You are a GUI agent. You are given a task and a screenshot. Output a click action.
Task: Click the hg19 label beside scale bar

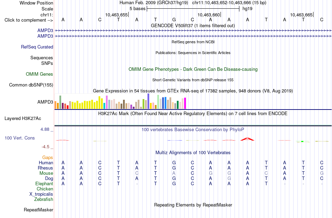coord(247,9)
